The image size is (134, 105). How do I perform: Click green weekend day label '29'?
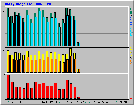[x=118, y=102]
